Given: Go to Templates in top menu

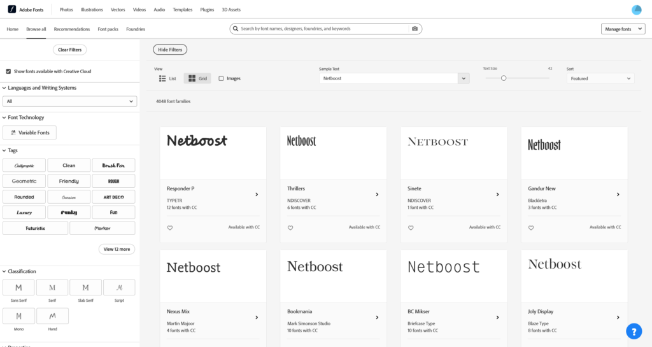Looking at the screenshot, I should [182, 10].
